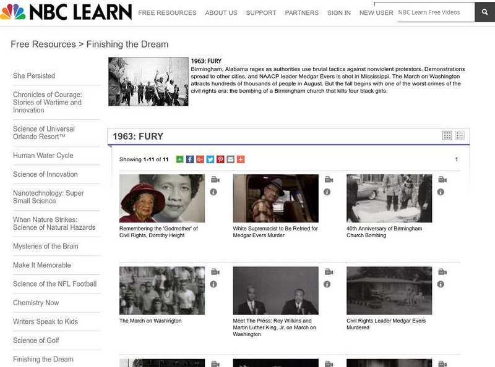Open info icon for Birmingham Church Bombing video
The image size is (495, 367).
click(441, 192)
